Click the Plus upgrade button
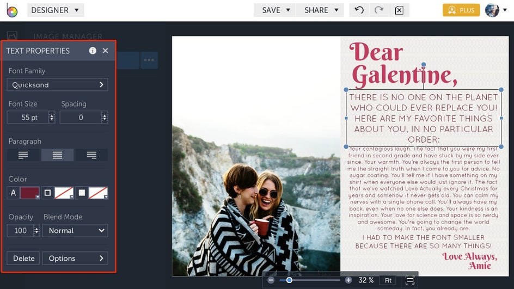Viewport: 514px width, 289px height. (461, 10)
